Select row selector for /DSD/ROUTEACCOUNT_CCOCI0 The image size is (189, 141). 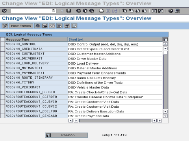point(3,92)
